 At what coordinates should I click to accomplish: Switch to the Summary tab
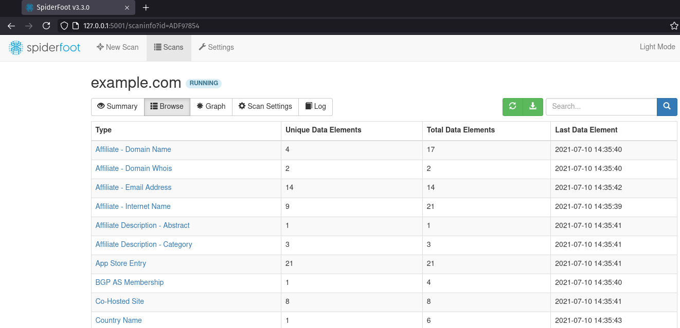(x=117, y=106)
